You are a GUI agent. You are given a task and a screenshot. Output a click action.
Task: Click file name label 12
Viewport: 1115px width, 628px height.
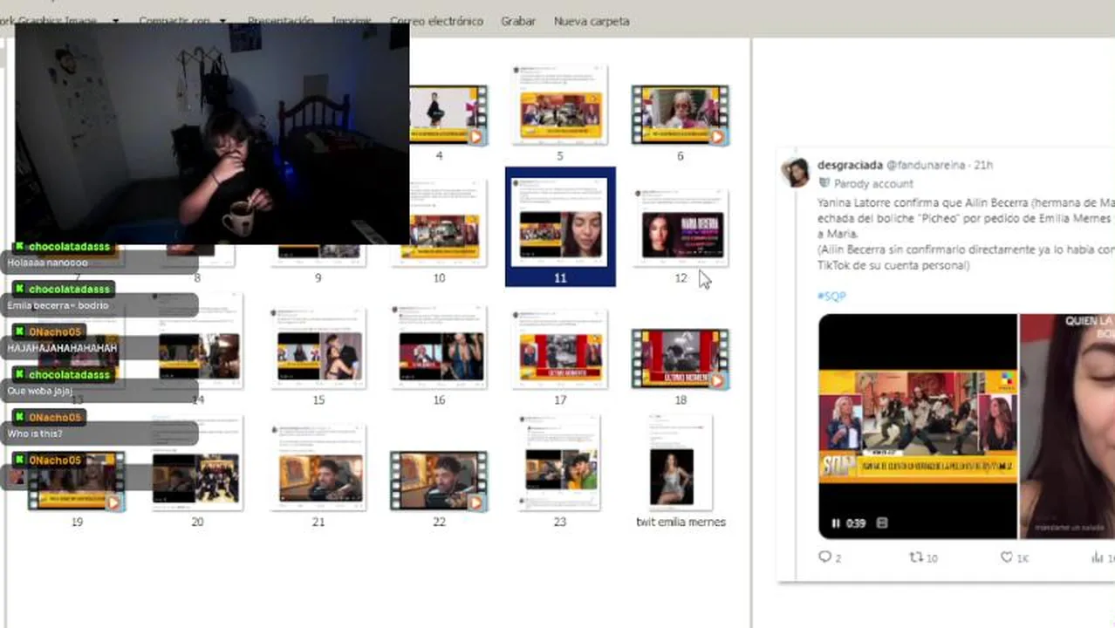pyautogui.click(x=681, y=278)
